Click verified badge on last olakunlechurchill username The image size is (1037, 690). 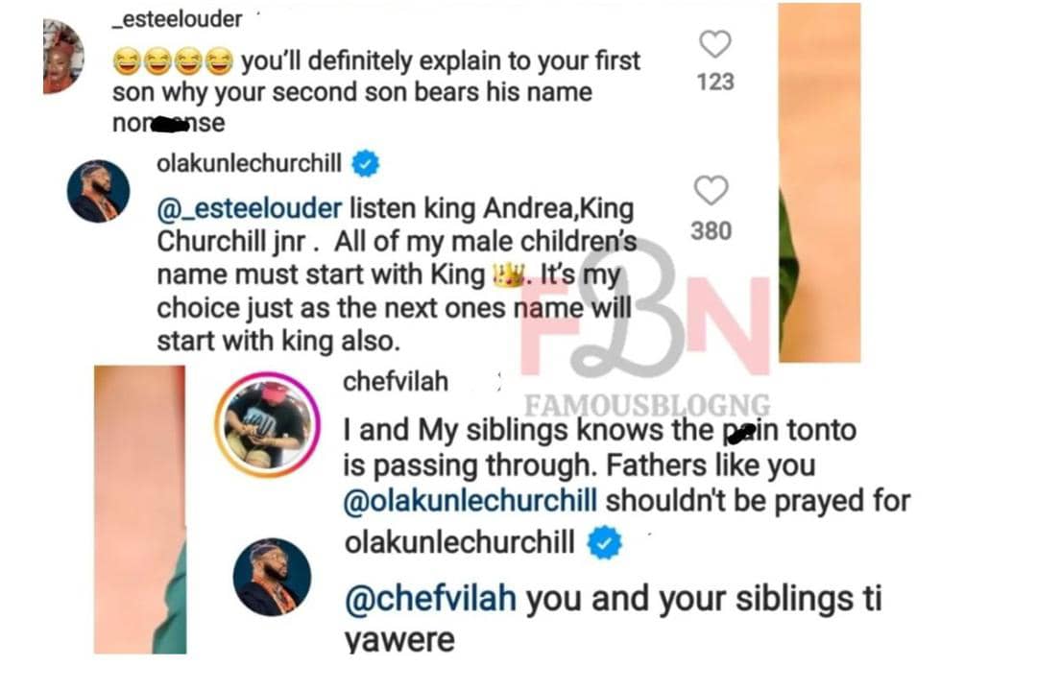(605, 542)
